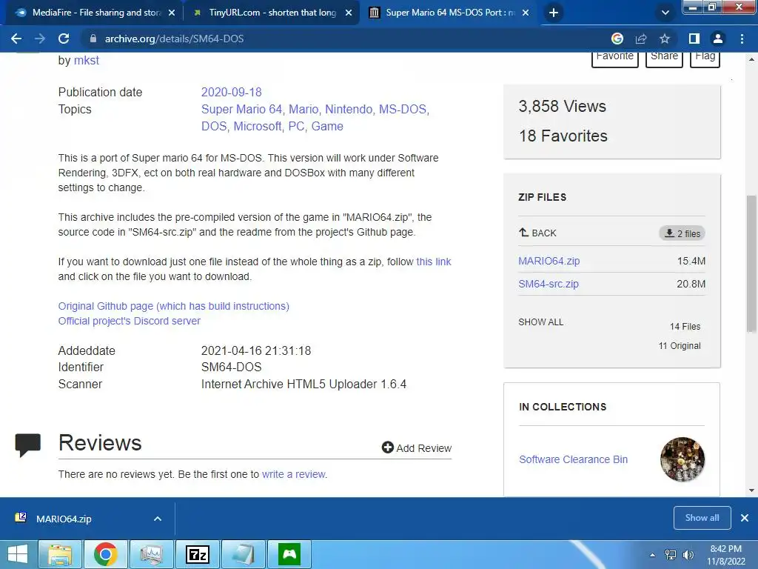Image resolution: width=758 pixels, height=569 pixels.
Task: Click the Favorite button
Action: pyautogui.click(x=615, y=58)
